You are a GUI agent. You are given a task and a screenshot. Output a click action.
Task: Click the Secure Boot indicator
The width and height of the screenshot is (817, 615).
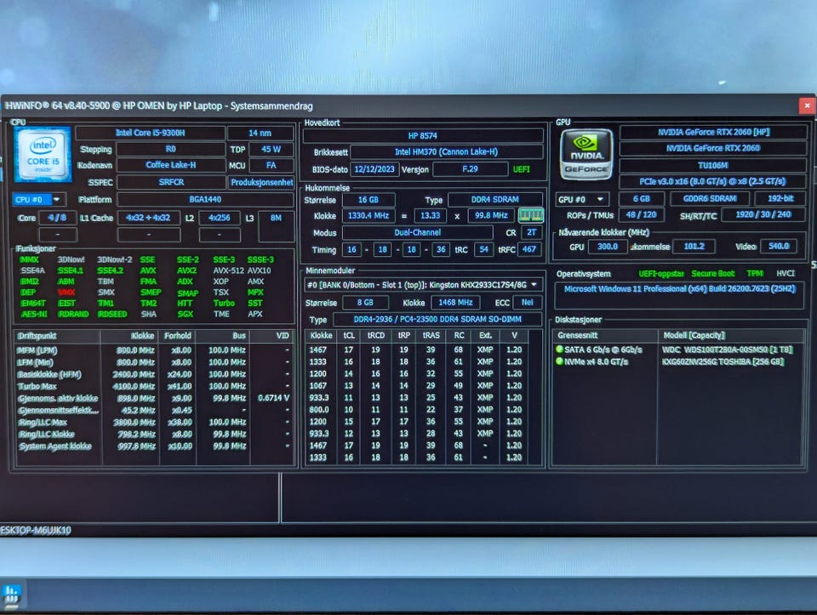click(x=713, y=273)
